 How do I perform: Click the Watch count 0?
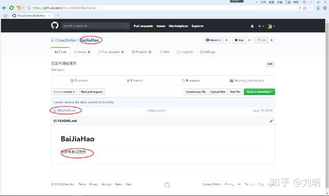[x=226, y=40]
